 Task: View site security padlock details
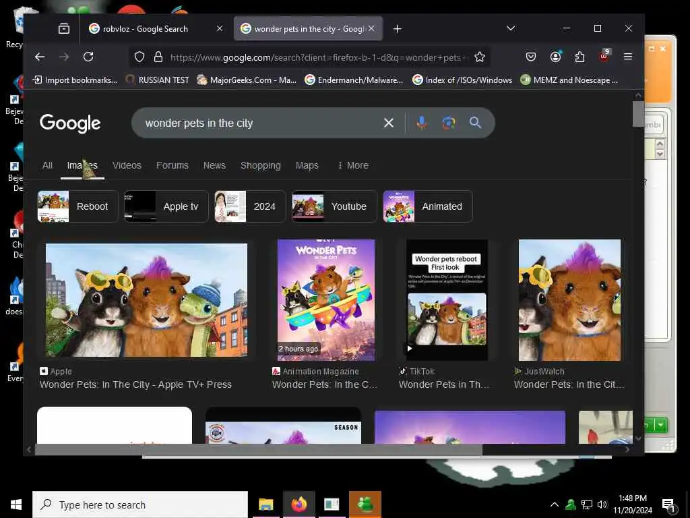158,57
